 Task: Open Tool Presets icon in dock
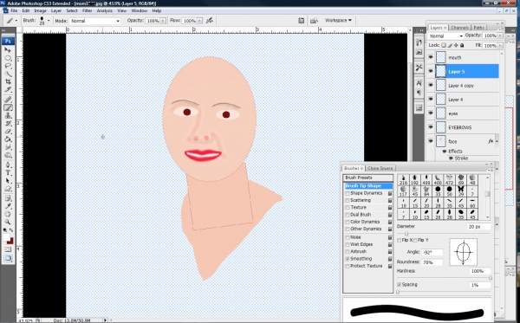[419, 68]
